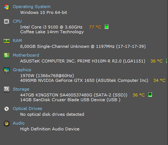Click the Windows logo Operating System icon

7,7
